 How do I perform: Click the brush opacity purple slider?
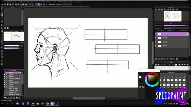(x=12, y=48)
